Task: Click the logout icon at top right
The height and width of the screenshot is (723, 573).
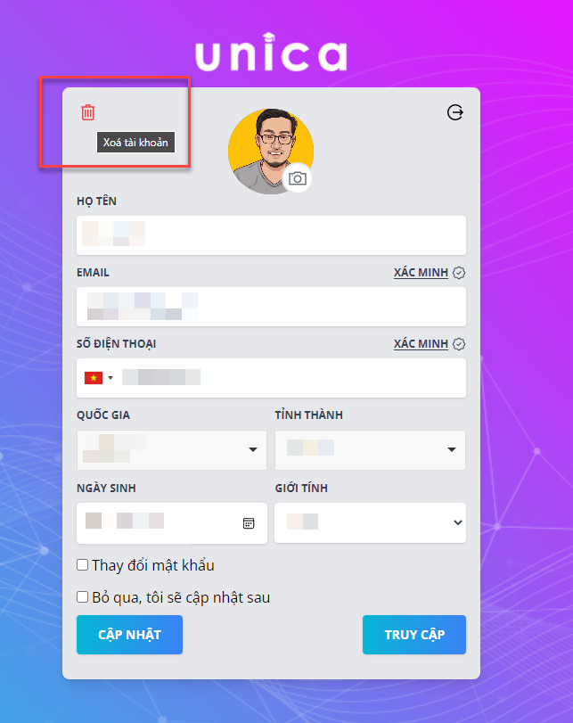Action: click(455, 112)
